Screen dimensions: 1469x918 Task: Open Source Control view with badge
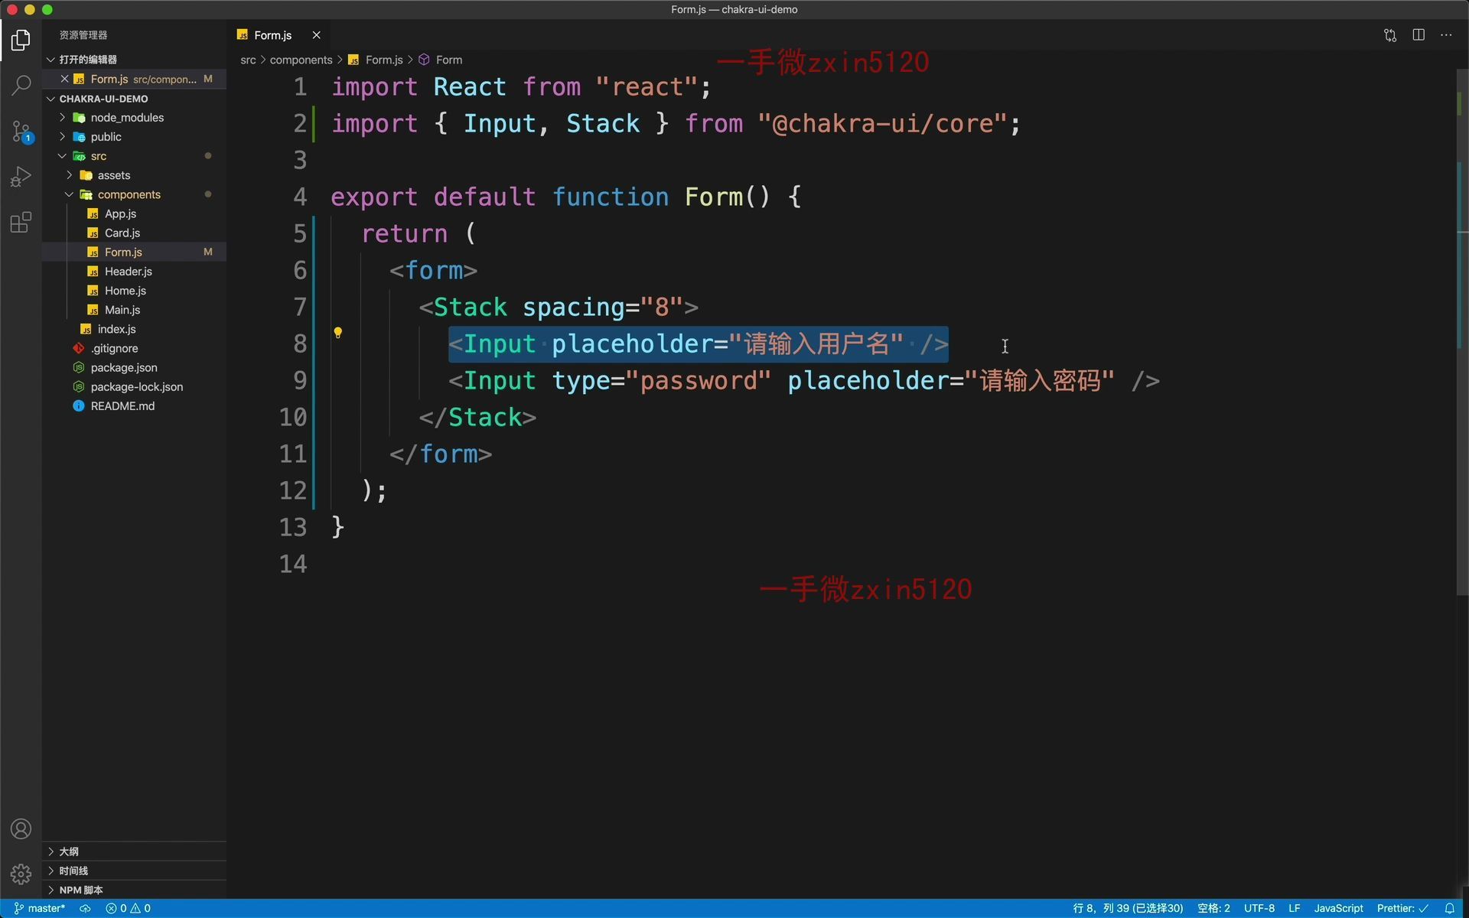click(21, 131)
